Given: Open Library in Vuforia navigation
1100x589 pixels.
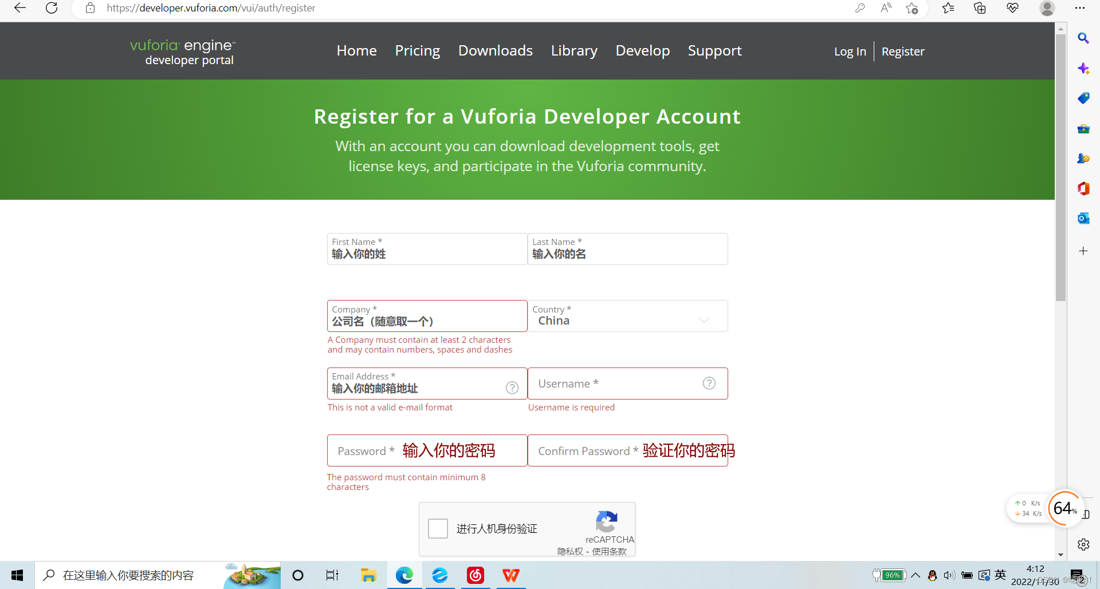Looking at the screenshot, I should 574,51.
